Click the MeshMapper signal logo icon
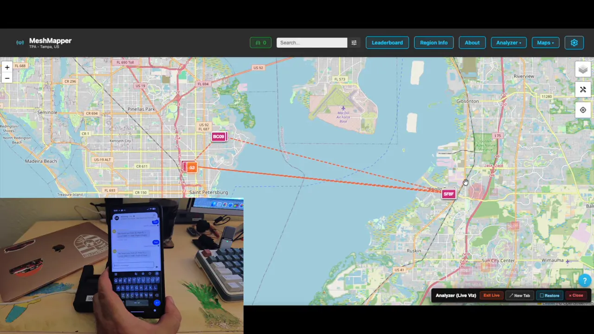 [20, 43]
